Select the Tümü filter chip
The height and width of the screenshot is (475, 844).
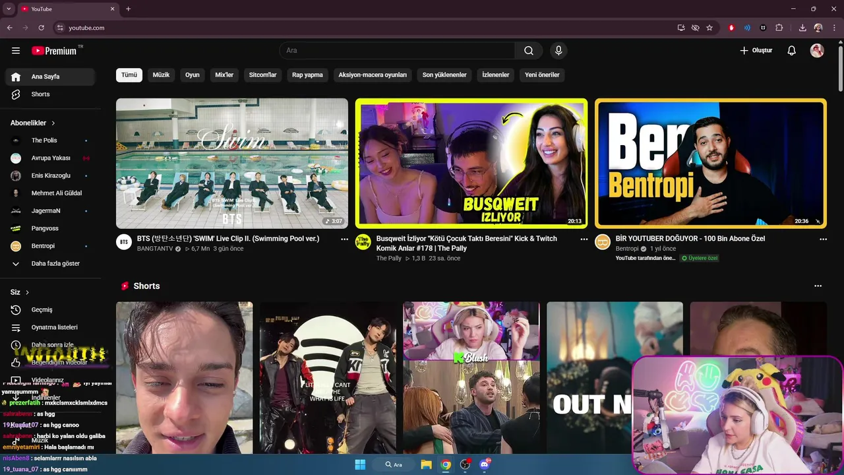point(129,75)
